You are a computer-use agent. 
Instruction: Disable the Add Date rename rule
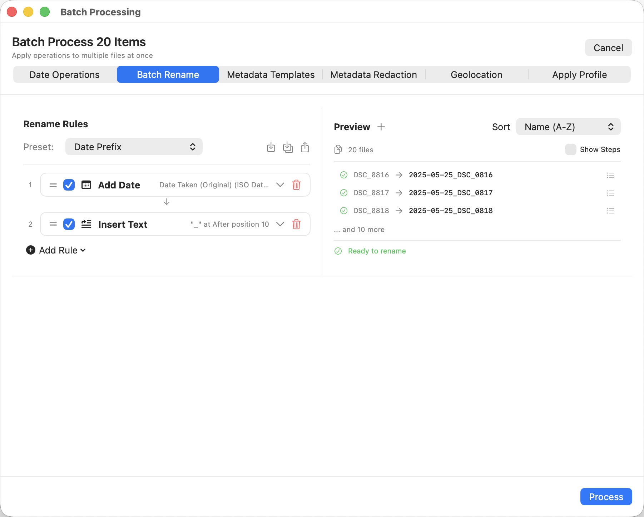(69, 185)
